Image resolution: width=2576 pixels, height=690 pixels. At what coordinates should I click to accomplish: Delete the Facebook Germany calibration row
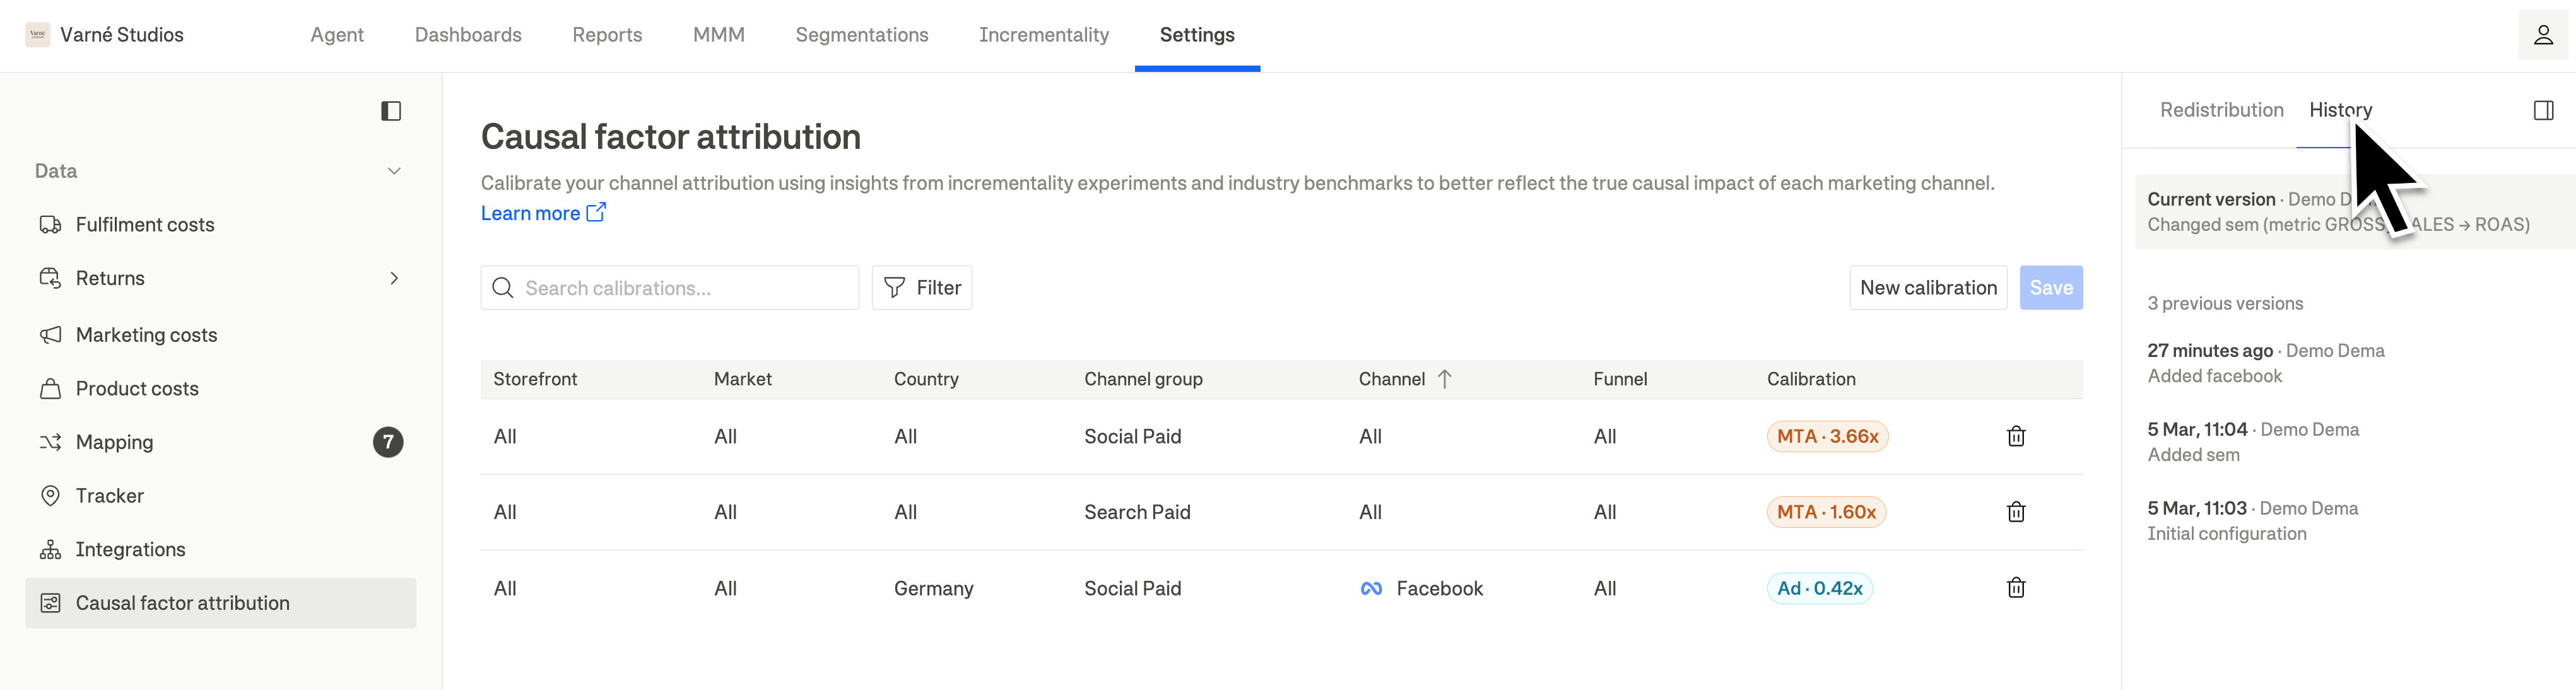click(2015, 588)
